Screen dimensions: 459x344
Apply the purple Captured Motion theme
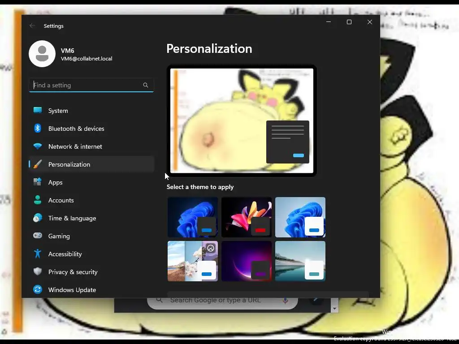click(x=247, y=261)
